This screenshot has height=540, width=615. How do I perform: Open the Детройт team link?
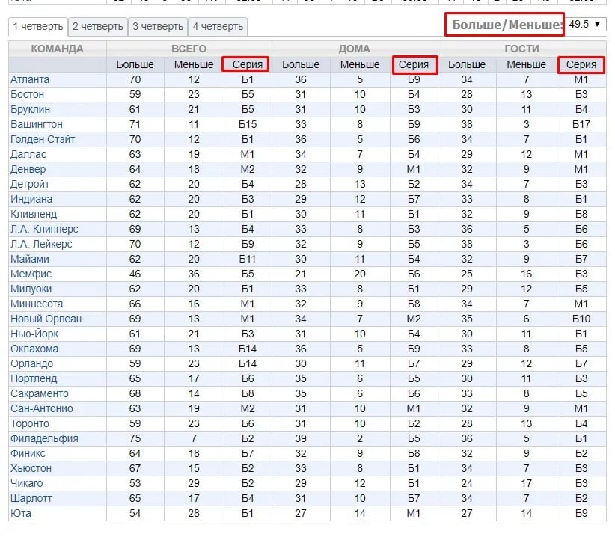[30, 184]
